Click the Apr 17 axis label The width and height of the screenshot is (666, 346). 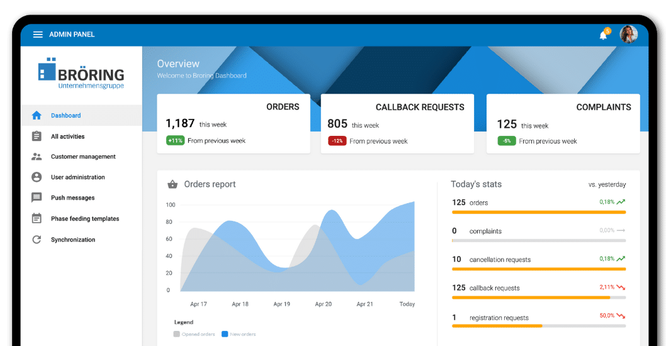(x=198, y=304)
